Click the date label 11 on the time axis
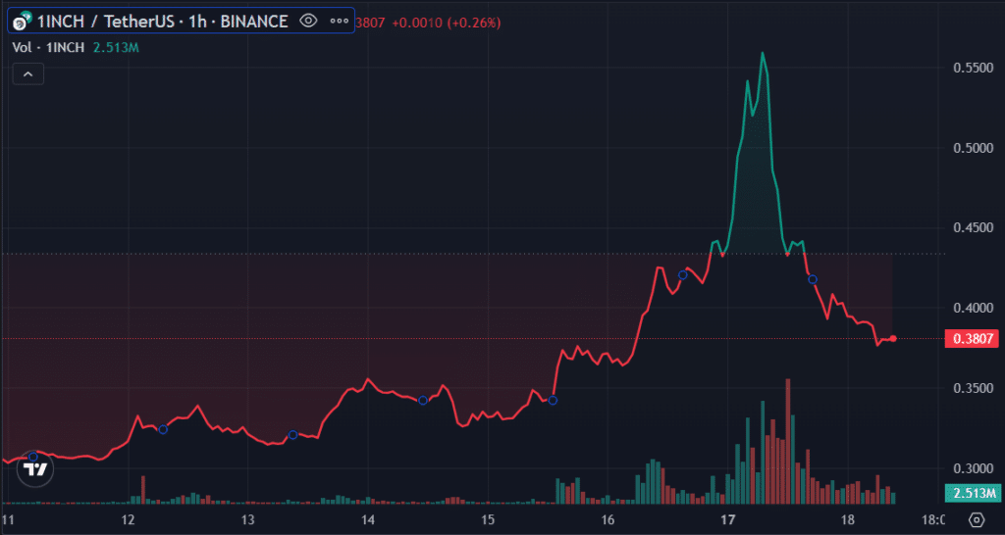This screenshot has width=1005, height=535. tap(8, 518)
